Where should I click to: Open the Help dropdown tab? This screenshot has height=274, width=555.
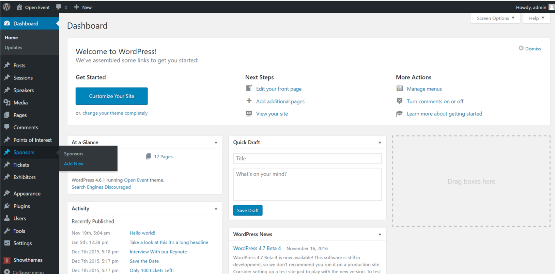[537, 18]
